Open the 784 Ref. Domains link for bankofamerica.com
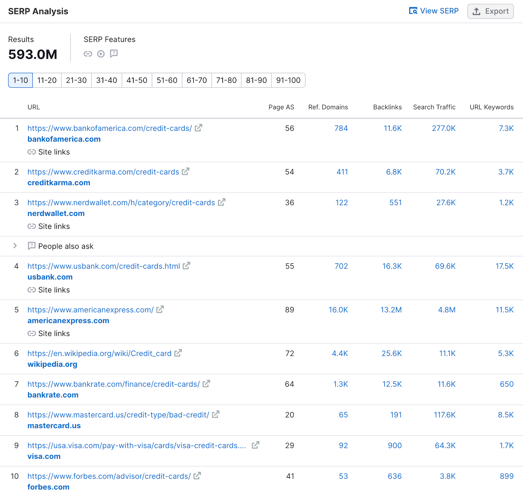The height and width of the screenshot is (495, 523). pos(341,128)
